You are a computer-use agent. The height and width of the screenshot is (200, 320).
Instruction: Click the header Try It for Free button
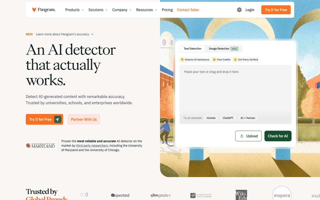(276, 10)
